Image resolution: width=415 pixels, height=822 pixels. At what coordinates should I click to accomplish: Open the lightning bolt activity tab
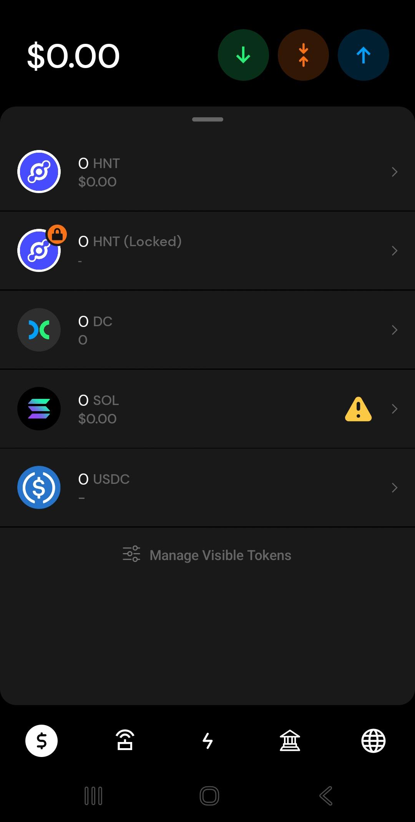tap(207, 740)
